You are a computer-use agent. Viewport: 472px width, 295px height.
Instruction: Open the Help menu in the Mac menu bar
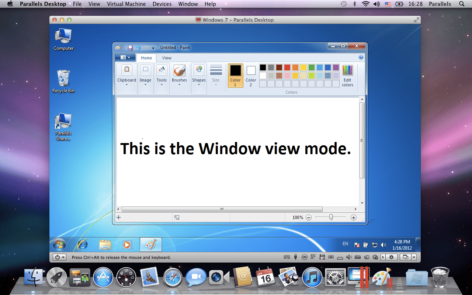pos(210,4)
